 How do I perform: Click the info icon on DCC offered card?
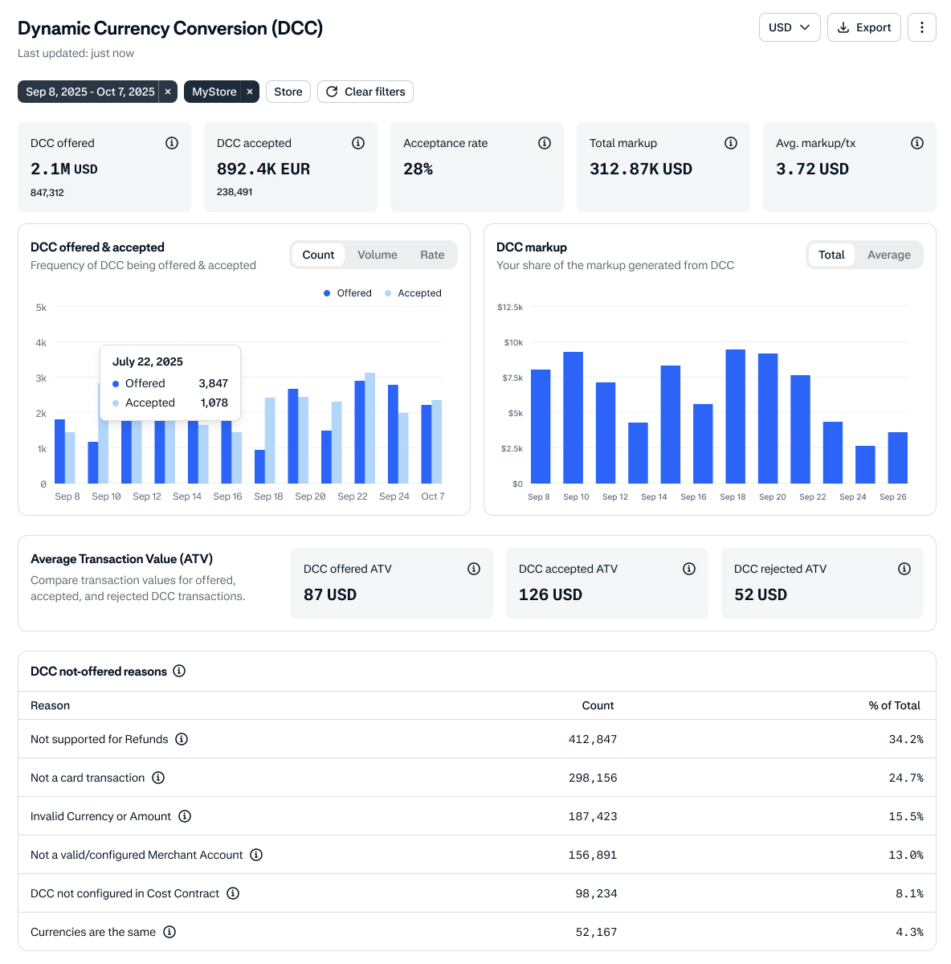click(172, 143)
